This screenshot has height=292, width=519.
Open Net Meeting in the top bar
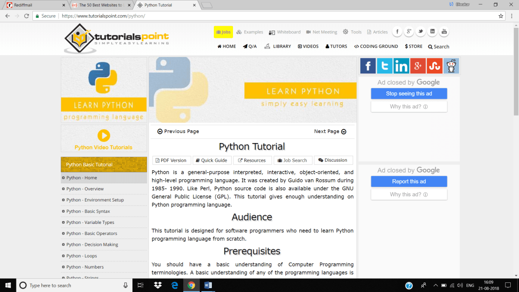click(x=321, y=32)
